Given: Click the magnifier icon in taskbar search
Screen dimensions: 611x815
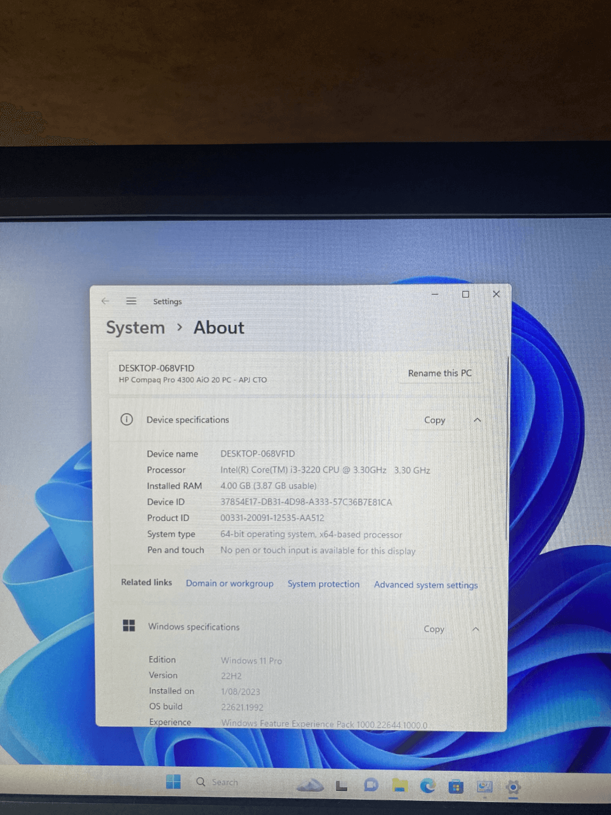Looking at the screenshot, I should point(201,782).
